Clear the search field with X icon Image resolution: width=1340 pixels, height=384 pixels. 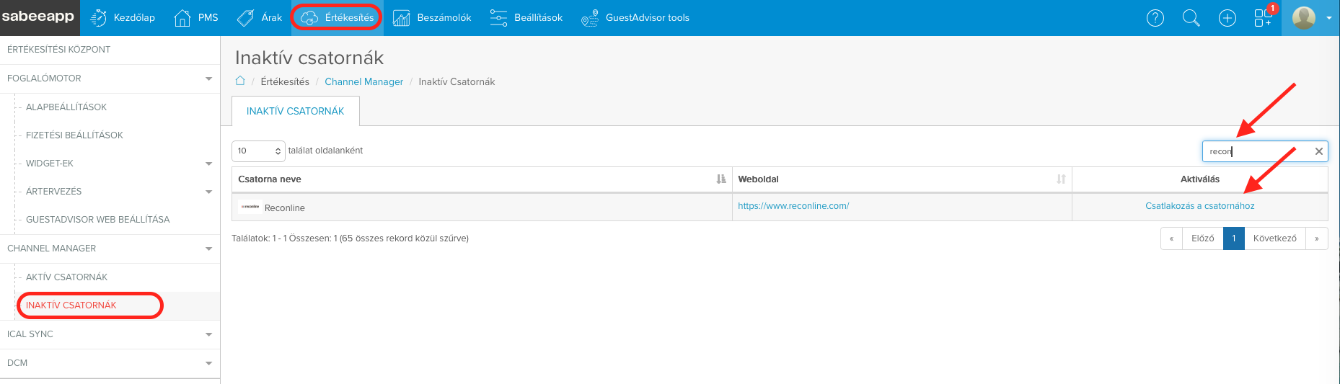pyautogui.click(x=1318, y=151)
